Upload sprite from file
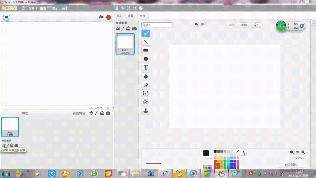Screen dimensions: 316x178 click(102, 113)
